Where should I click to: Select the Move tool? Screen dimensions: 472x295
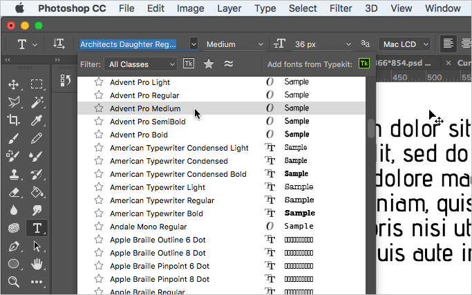(x=14, y=84)
